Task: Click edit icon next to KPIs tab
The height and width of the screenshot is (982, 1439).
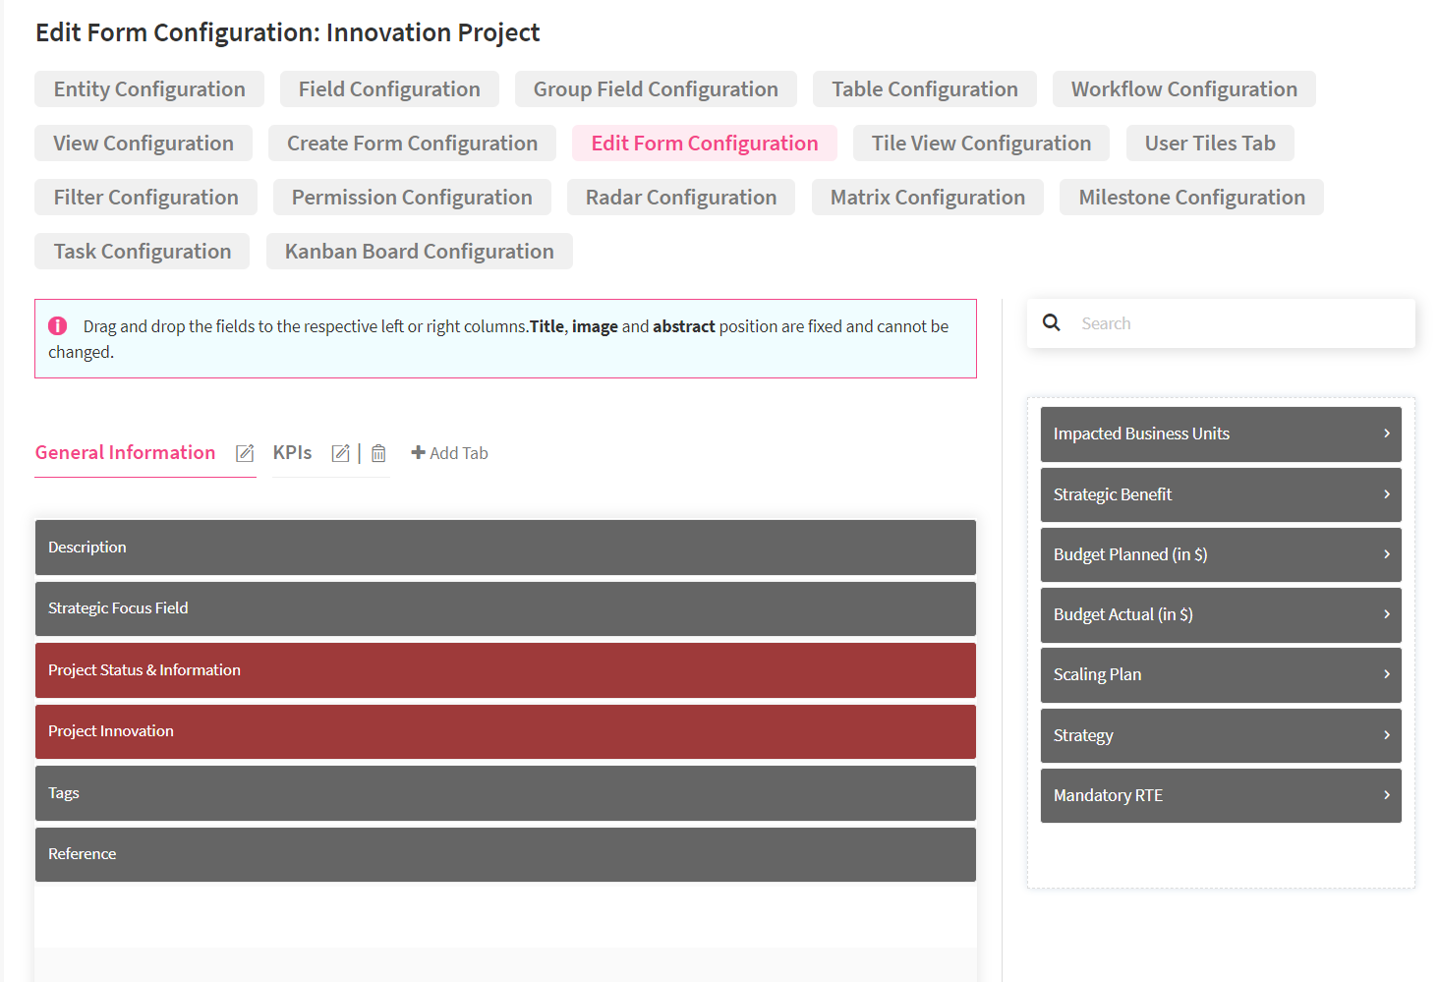Action: coord(340,453)
